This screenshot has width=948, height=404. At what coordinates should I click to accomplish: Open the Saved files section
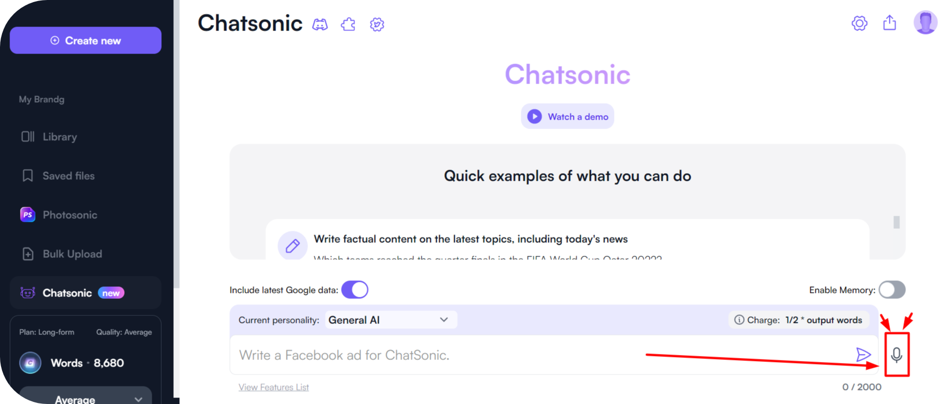68,175
